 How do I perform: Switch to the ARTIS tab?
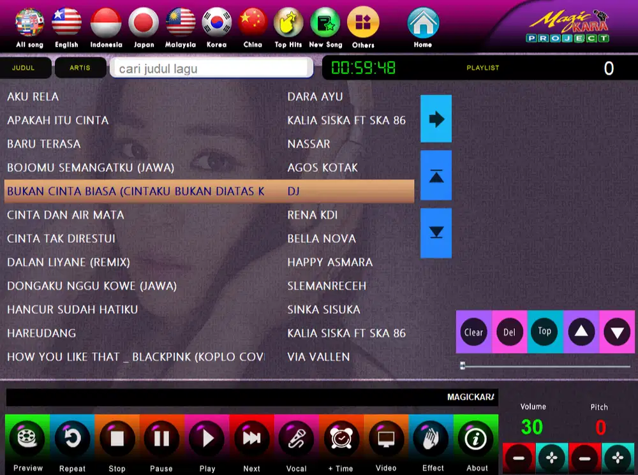click(x=80, y=67)
